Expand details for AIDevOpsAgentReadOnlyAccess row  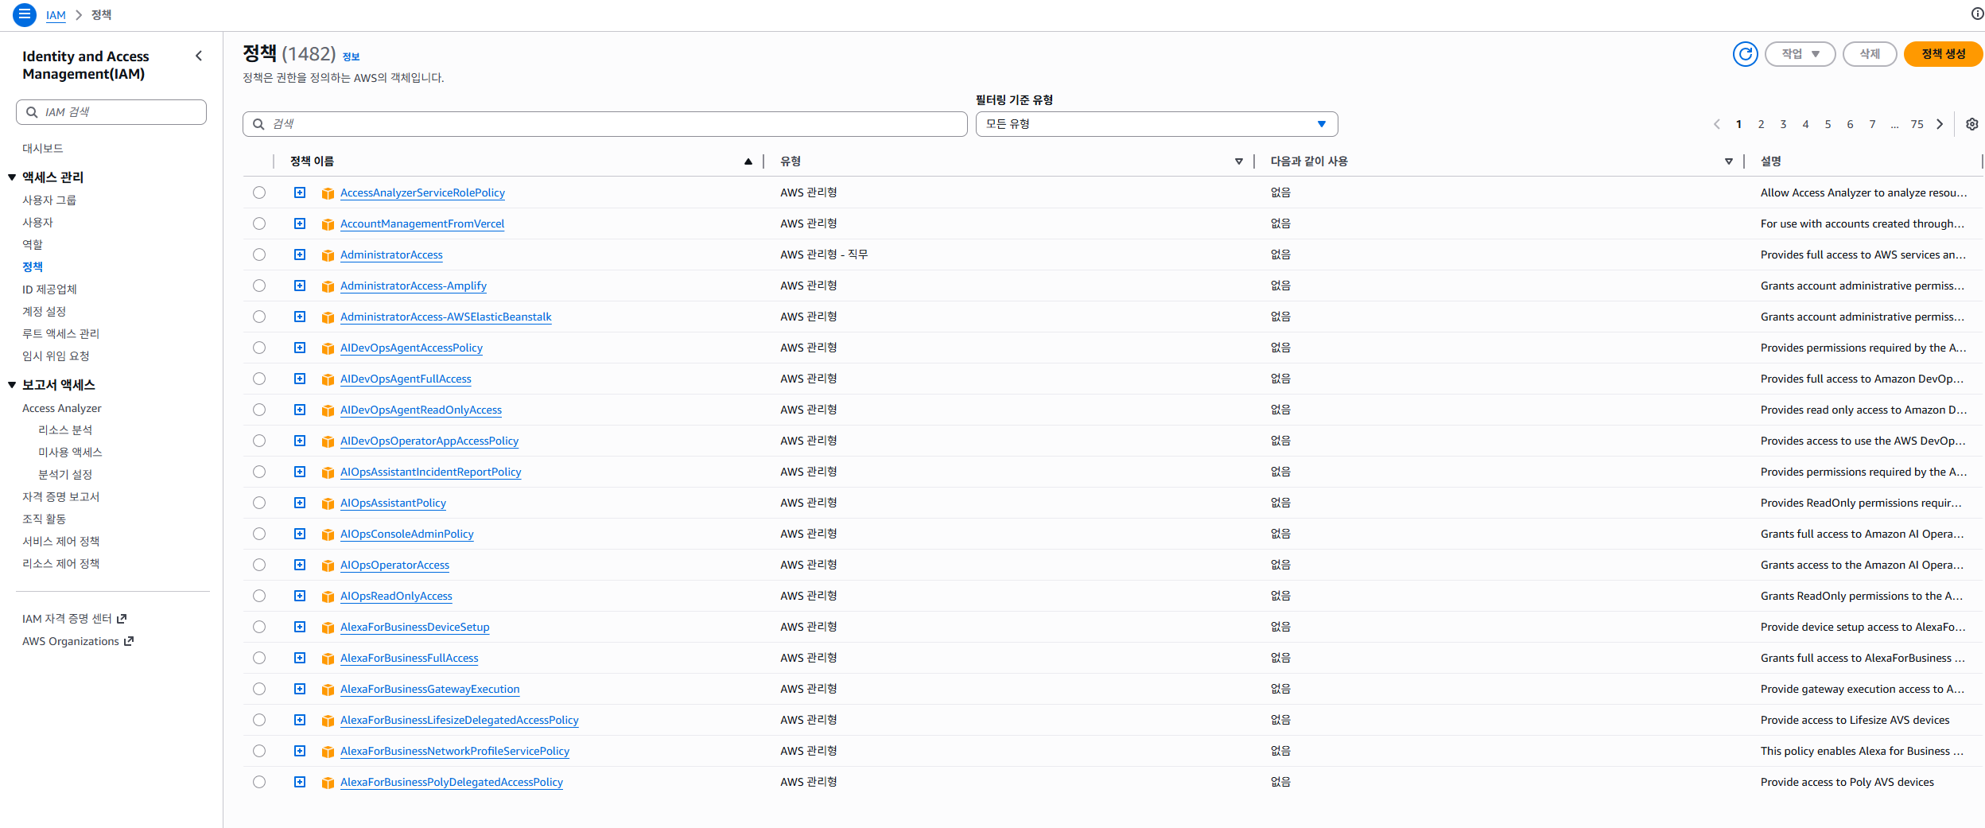300,410
